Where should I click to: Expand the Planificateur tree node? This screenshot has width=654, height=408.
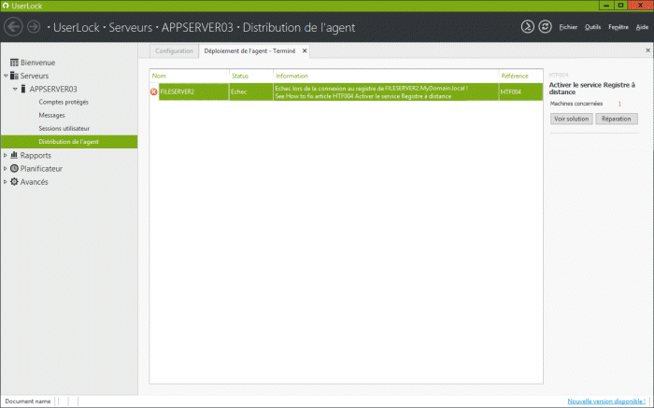point(6,169)
